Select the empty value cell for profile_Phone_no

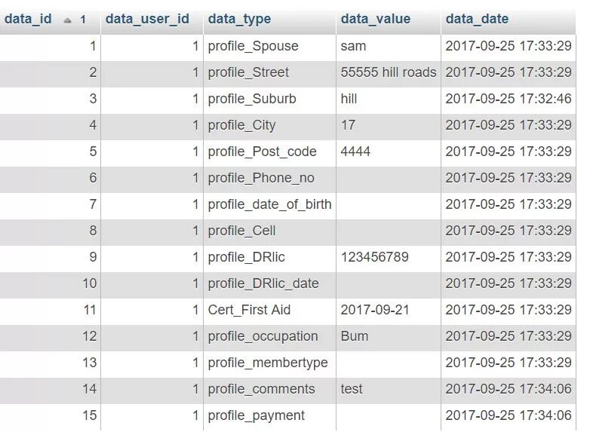pyautogui.click(x=389, y=178)
